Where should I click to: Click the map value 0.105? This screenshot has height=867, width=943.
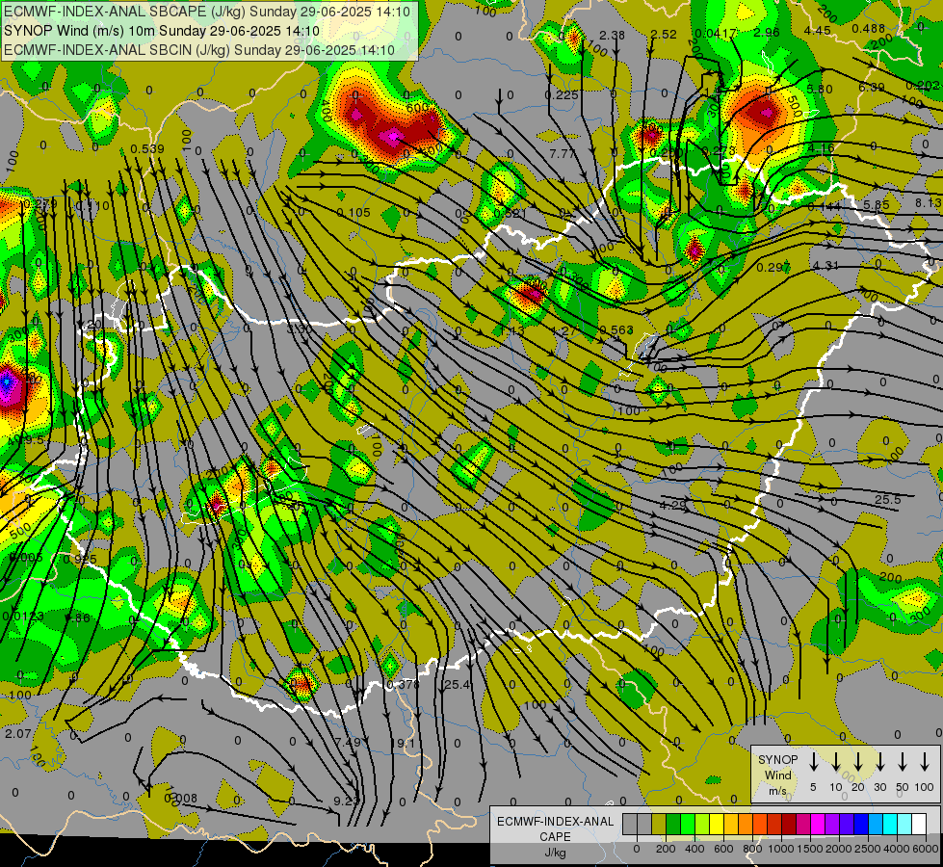click(x=354, y=212)
